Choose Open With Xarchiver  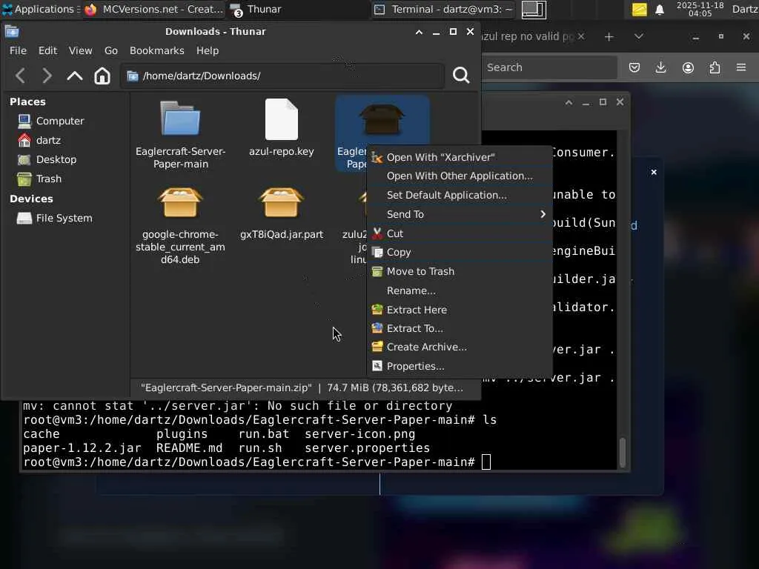460,157
